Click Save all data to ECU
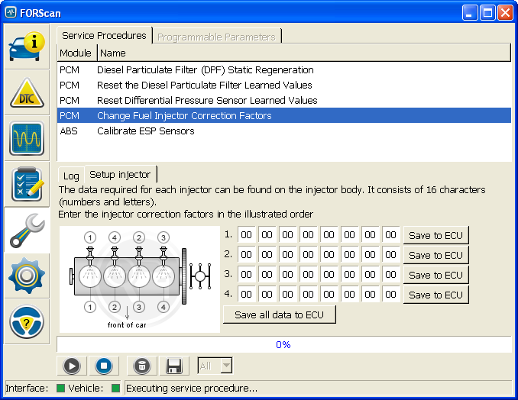518x400 pixels. (x=279, y=315)
